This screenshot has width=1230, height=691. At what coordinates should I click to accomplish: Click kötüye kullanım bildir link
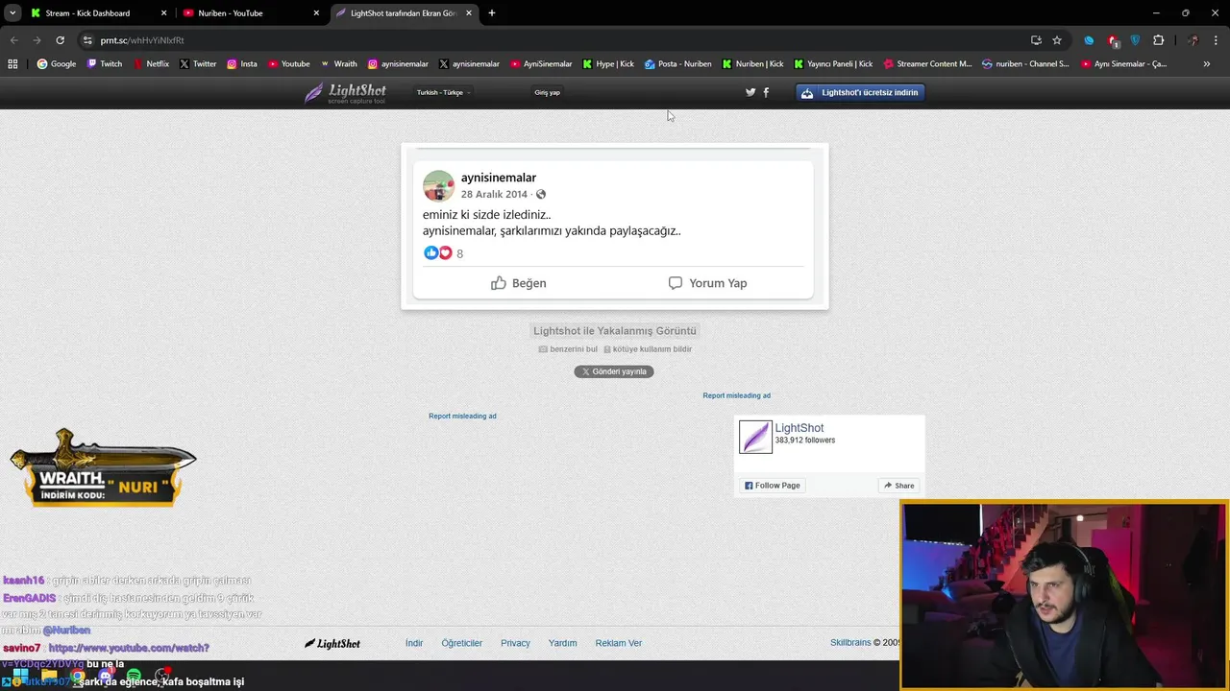pos(648,349)
